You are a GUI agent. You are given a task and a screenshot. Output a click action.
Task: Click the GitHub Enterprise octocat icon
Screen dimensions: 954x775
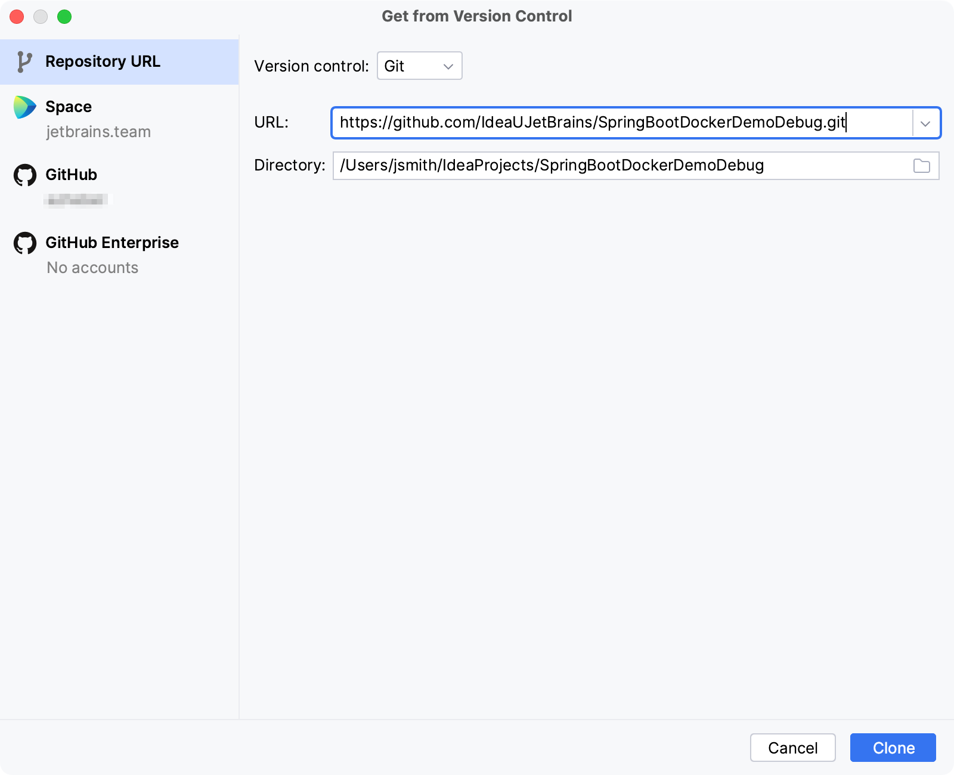[x=24, y=243]
